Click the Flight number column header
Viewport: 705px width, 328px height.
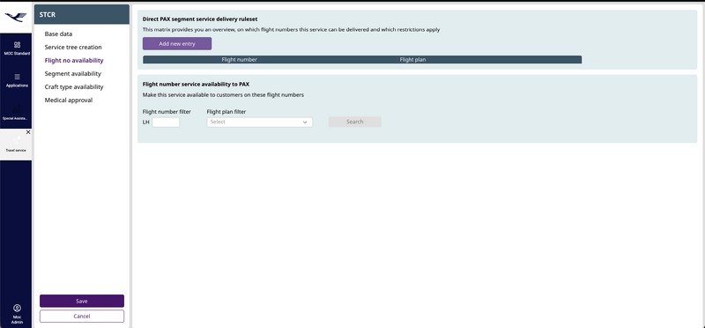click(239, 59)
